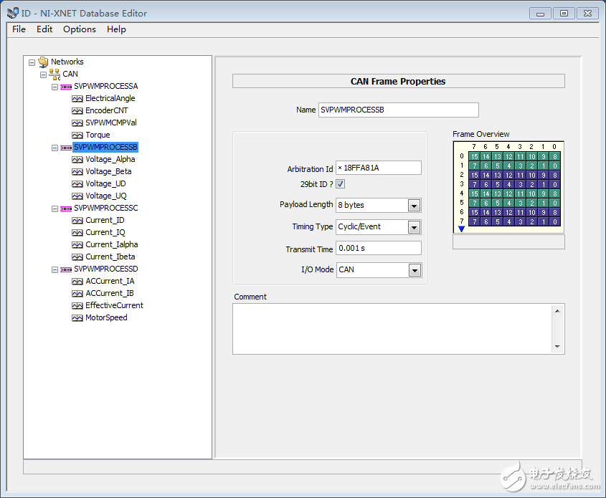Click the Voltage_UD signal icon
The width and height of the screenshot is (606, 498).
tap(77, 183)
